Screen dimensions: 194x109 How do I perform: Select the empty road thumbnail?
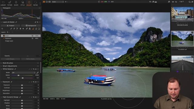click(182, 63)
